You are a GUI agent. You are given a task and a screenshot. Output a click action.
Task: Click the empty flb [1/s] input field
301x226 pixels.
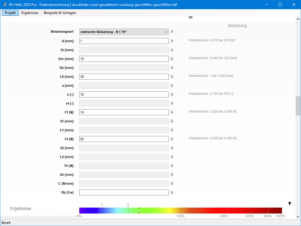[x=124, y=192]
